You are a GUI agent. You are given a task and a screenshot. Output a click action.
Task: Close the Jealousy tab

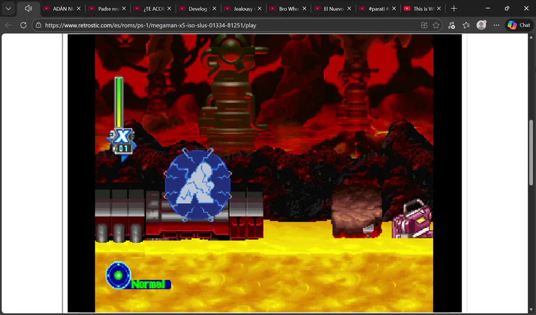[x=260, y=8]
